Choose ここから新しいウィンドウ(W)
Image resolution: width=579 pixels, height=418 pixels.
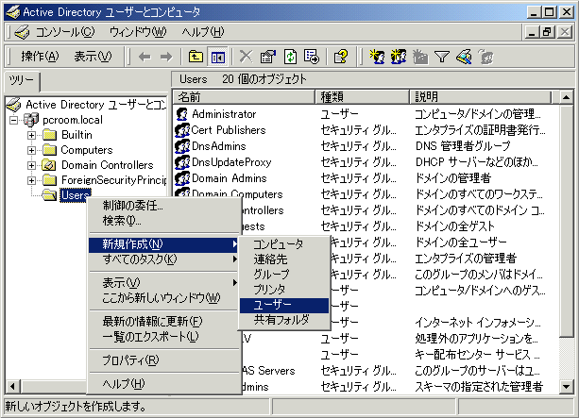click(164, 298)
